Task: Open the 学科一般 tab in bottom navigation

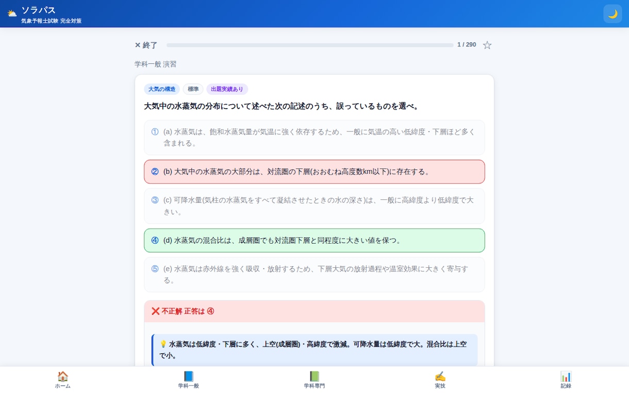Action: [189, 380]
